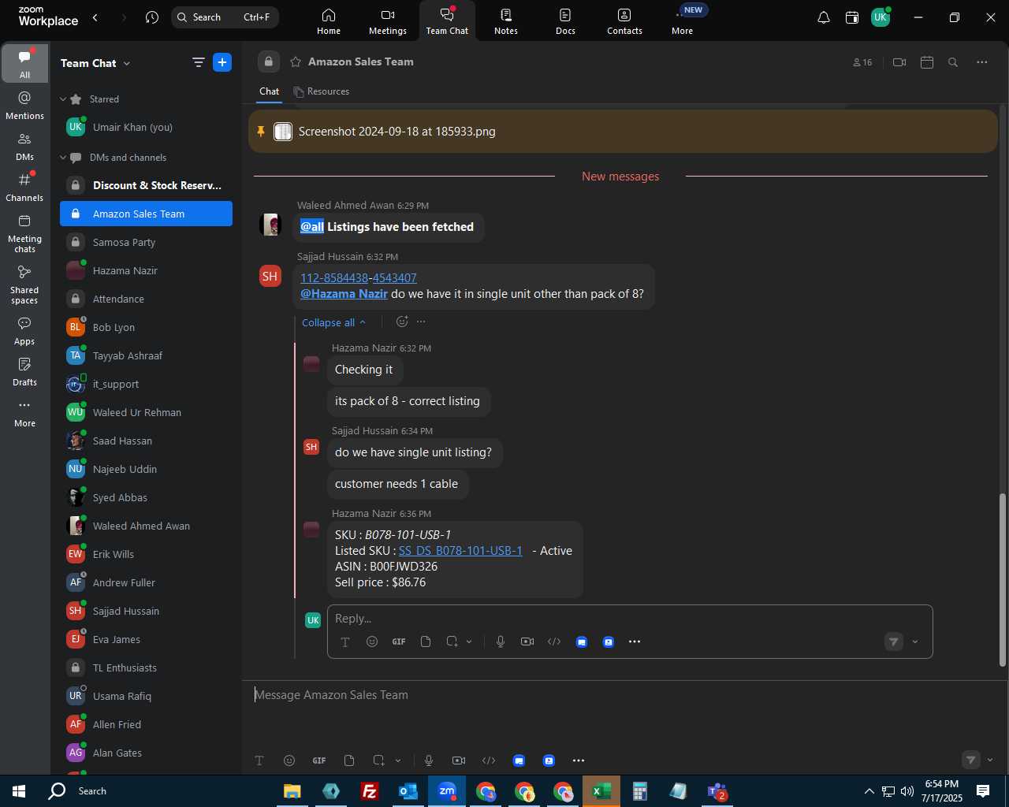Record a video message in reply box
This screenshot has width=1009, height=807.
[527, 642]
